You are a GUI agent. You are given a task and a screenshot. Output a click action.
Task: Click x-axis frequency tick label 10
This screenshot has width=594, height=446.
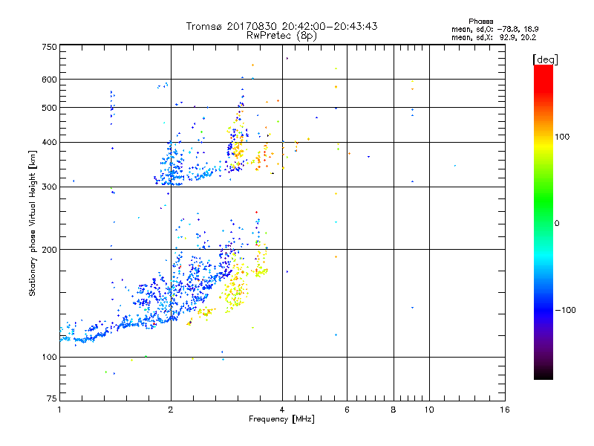[x=429, y=410]
